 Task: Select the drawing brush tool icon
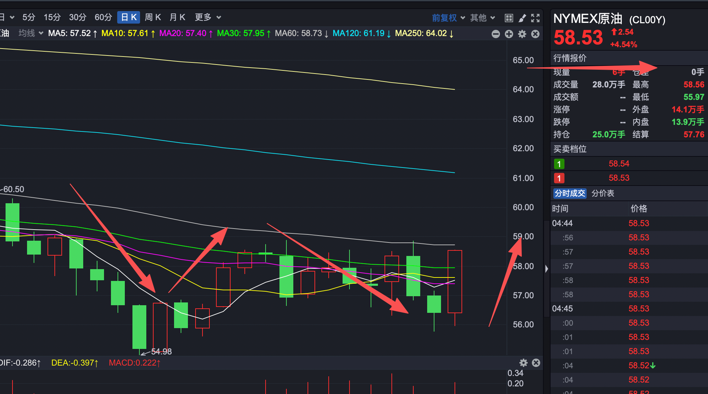pyautogui.click(x=522, y=18)
